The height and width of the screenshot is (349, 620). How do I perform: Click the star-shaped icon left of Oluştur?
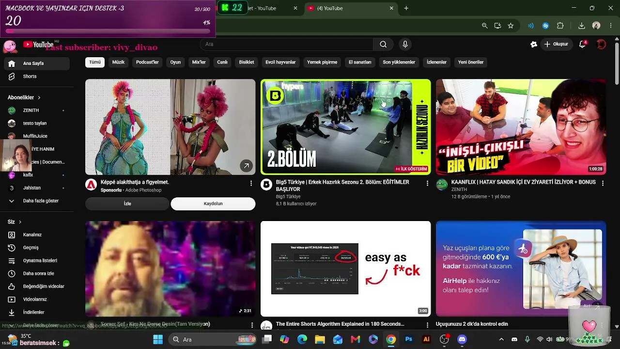click(534, 44)
